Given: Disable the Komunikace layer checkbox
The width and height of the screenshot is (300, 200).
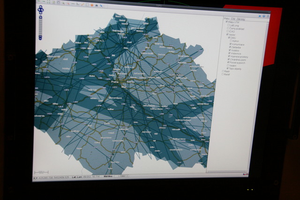Looking at the screenshot, I should point(230,44).
